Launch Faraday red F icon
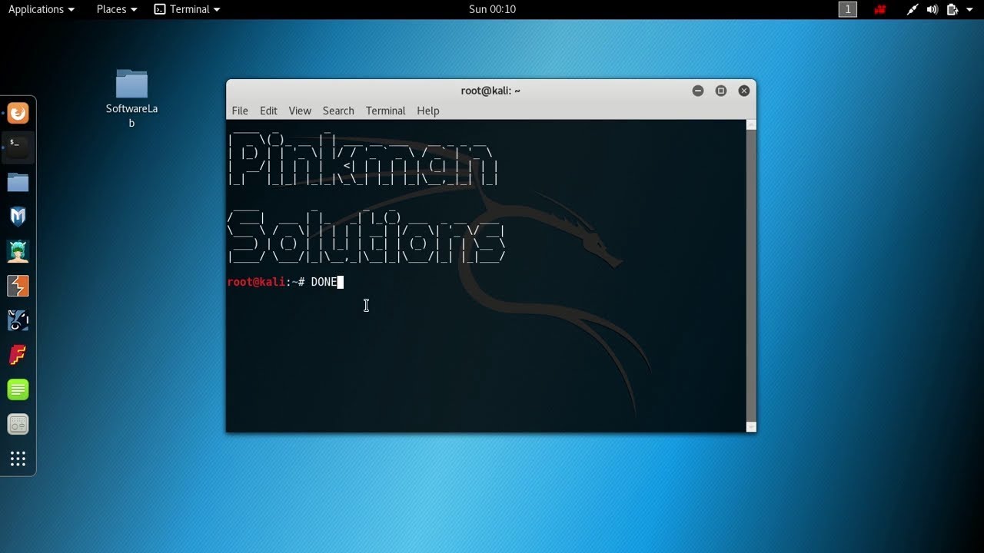The height and width of the screenshot is (553, 984). point(18,356)
